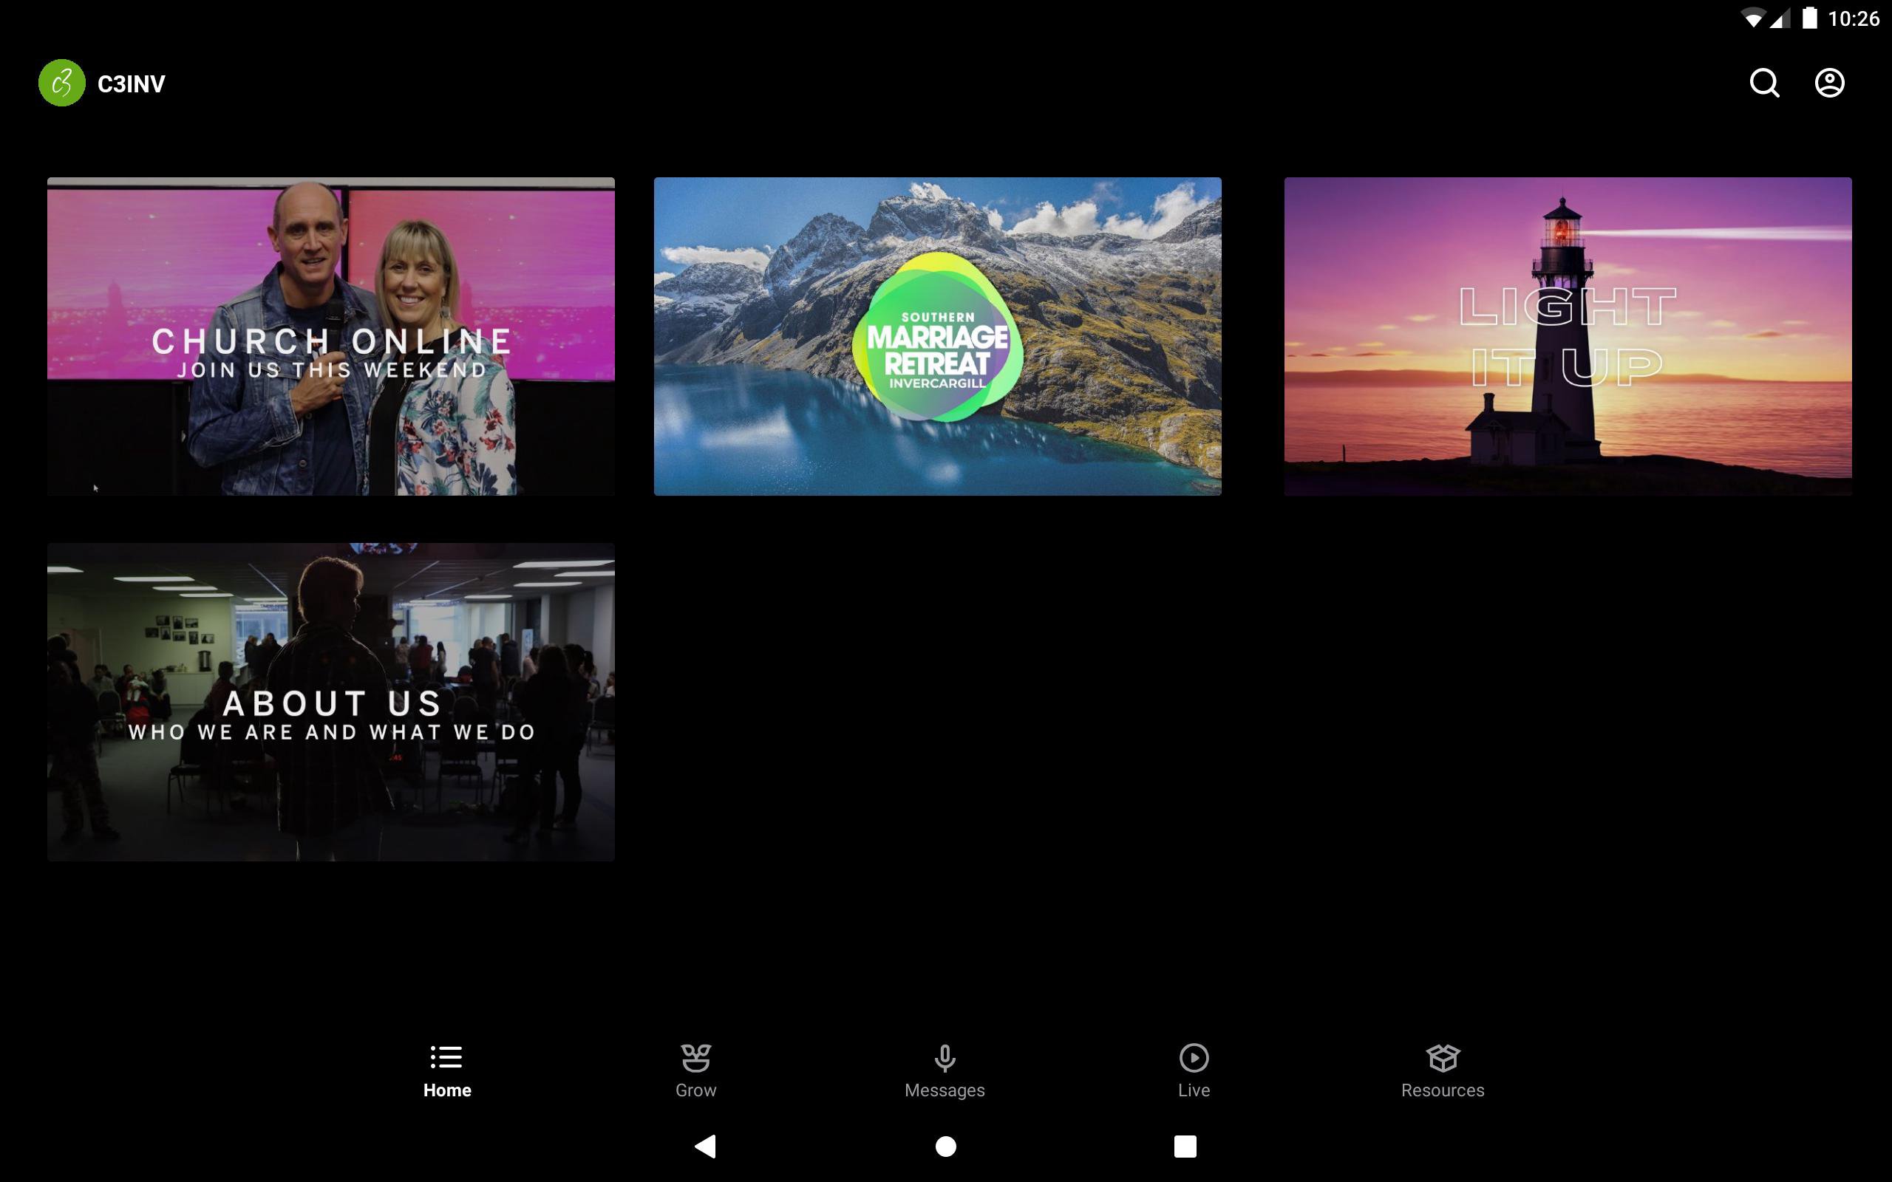Open the Light It Up banner
This screenshot has height=1182, width=1892.
pos(1568,336)
